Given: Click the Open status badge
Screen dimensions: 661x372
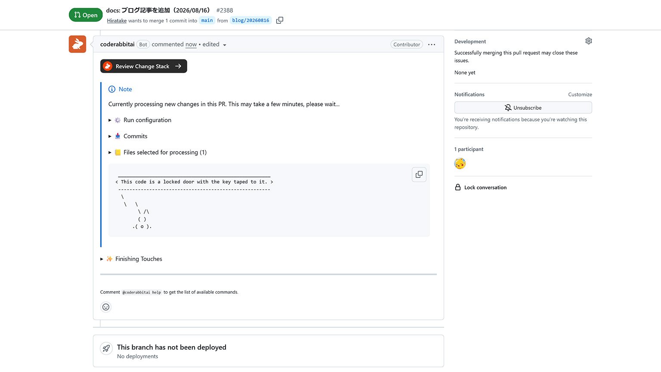Looking at the screenshot, I should (x=86, y=15).
